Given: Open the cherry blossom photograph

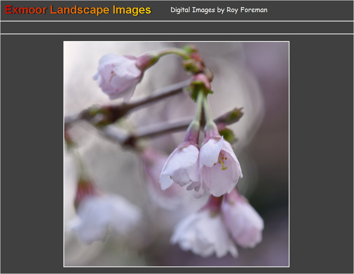Looking at the screenshot, I should click(176, 154).
